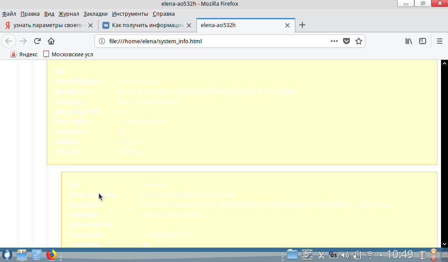
Task: Open page actions three-dot menu
Action: pos(334,41)
